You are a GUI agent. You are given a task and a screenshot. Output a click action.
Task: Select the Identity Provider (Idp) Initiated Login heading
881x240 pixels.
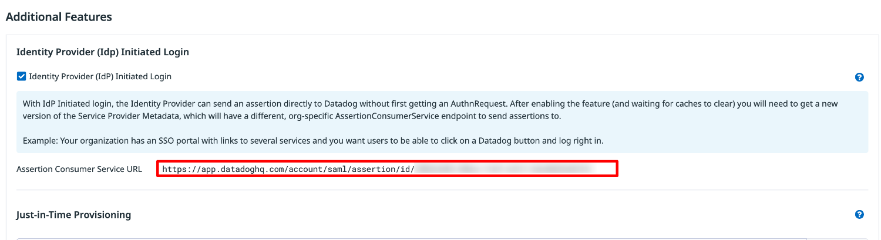pyautogui.click(x=103, y=52)
